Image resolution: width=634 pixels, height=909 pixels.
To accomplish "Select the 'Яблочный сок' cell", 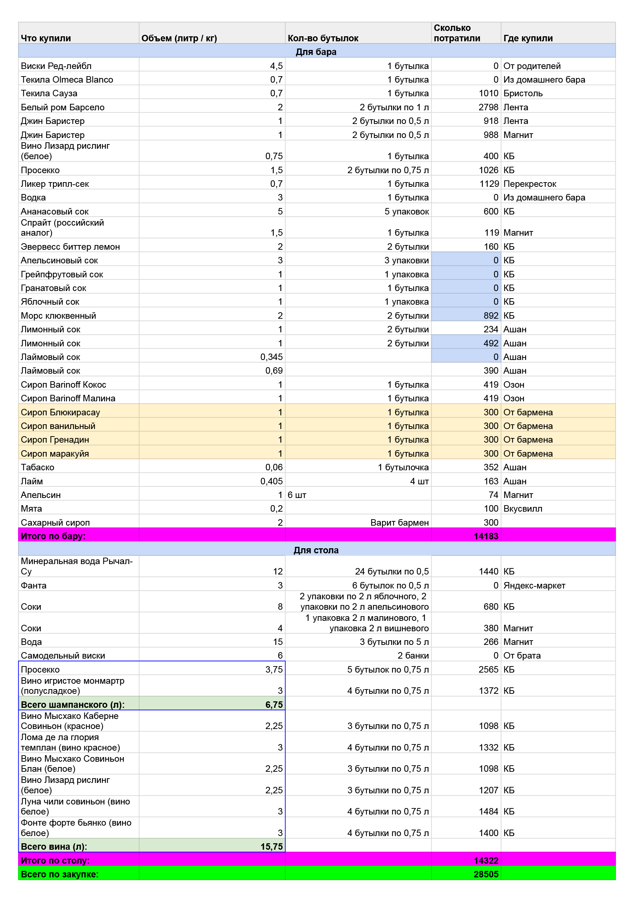I will coord(79,300).
